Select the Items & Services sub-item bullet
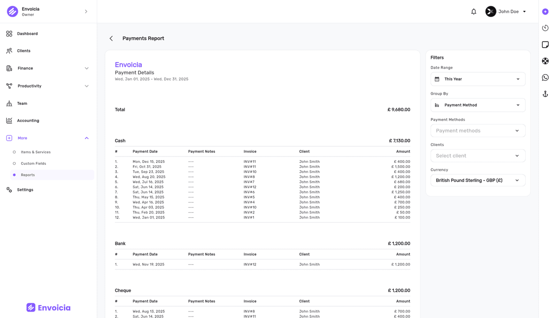Viewport: 552px width, 318px height. click(13, 152)
